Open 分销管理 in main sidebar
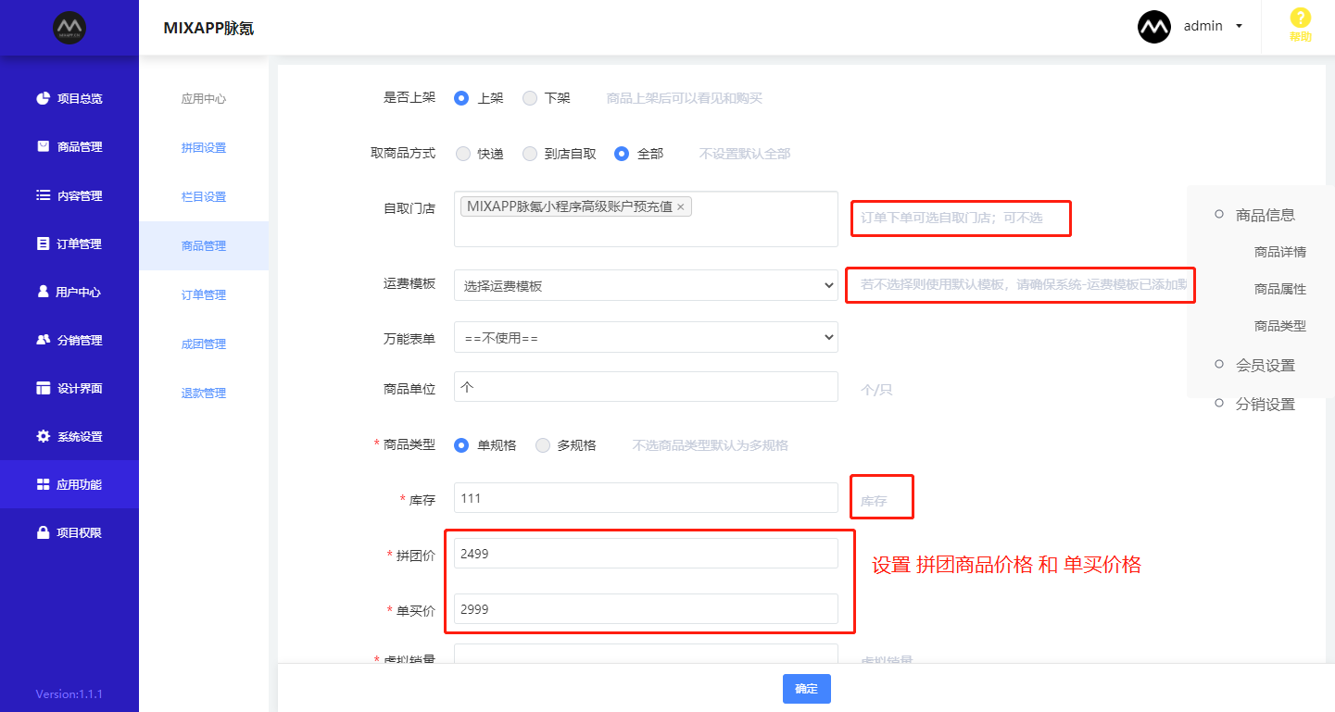The image size is (1335, 712). [69, 340]
